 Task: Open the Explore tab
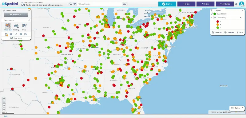coord(167,4)
